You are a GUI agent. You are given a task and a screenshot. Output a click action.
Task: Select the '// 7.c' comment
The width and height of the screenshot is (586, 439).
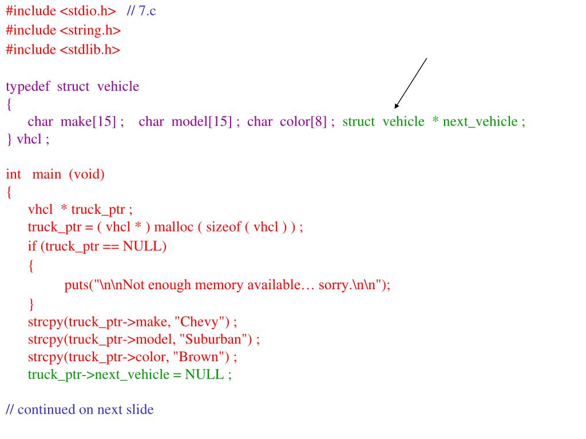141,11
